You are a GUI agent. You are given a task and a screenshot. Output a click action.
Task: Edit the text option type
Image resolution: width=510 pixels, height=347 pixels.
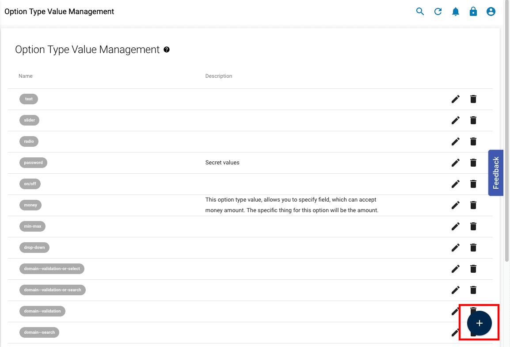[x=456, y=99]
